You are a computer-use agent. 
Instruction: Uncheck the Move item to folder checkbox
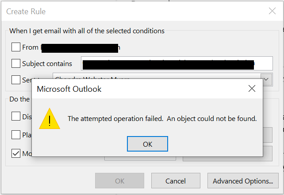pyautogui.click(x=16, y=153)
